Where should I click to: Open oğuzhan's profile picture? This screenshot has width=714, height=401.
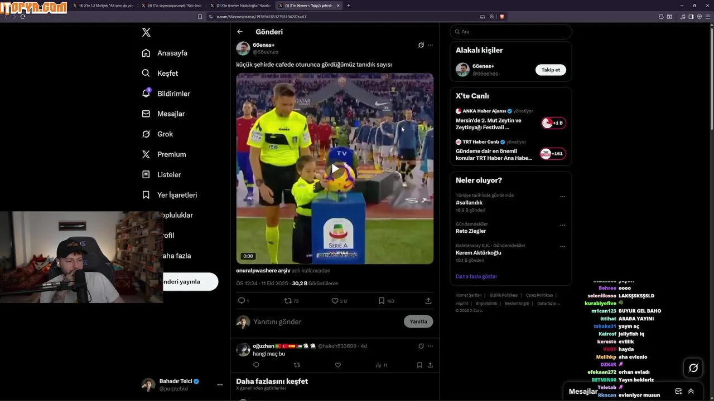pos(243,350)
